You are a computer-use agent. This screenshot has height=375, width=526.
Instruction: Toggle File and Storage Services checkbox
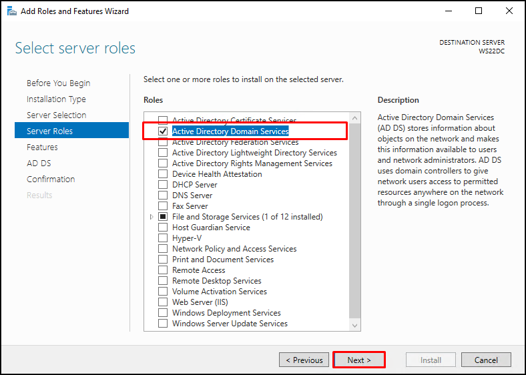point(163,217)
